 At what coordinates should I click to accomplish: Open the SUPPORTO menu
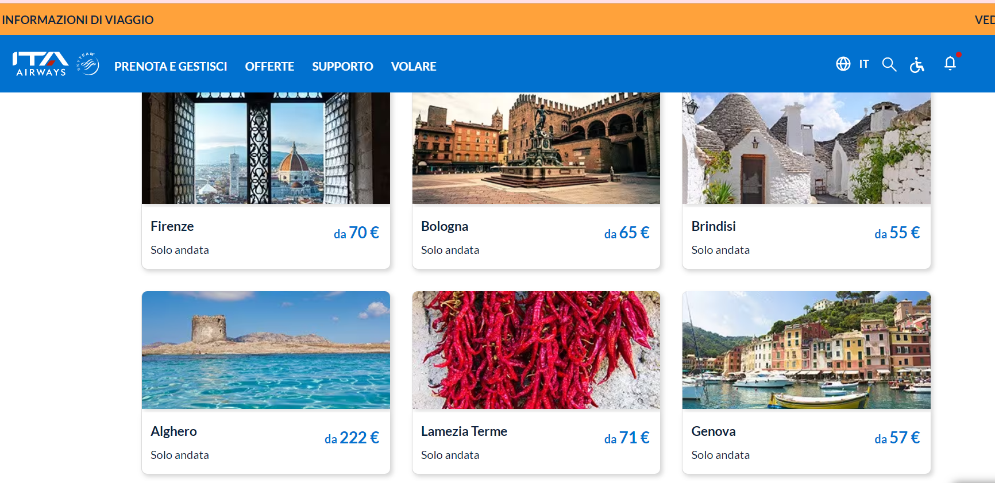(x=342, y=67)
